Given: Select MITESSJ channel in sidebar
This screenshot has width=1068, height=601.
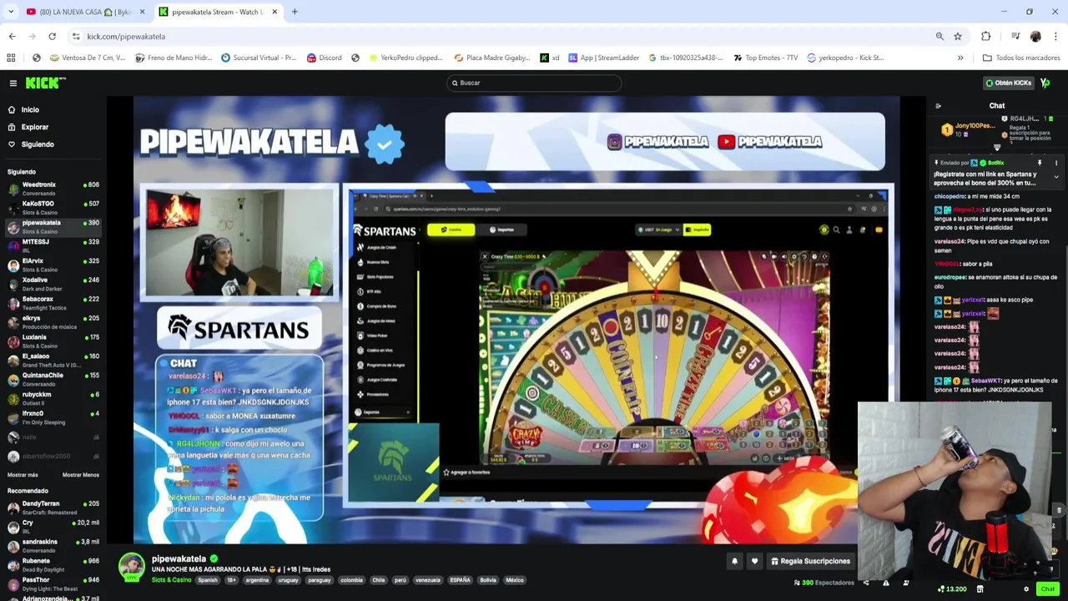Looking at the screenshot, I should [52, 245].
